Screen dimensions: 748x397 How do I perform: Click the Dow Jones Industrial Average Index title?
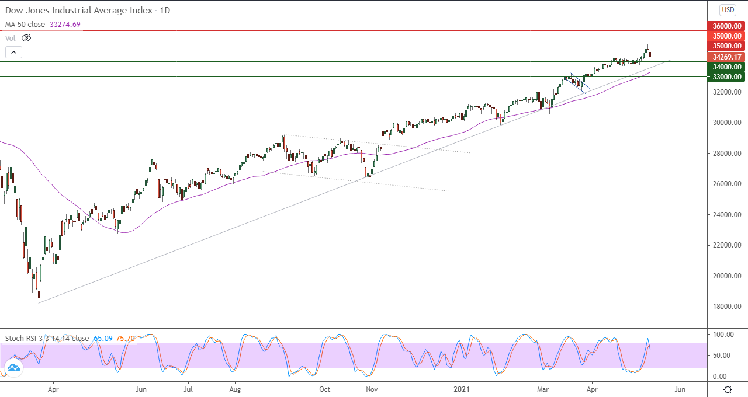pyautogui.click(x=79, y=11)
